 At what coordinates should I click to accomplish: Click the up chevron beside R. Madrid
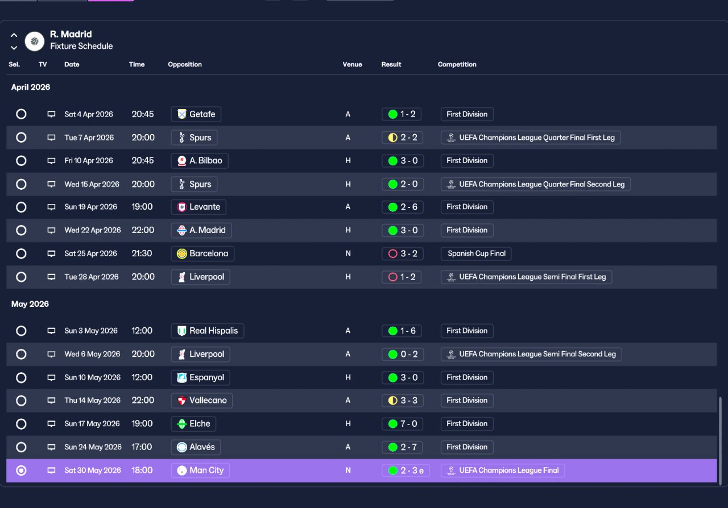point(14,35)
